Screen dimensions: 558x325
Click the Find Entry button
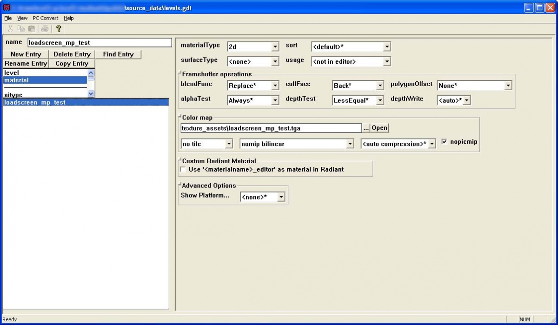(x=118, y=54)
